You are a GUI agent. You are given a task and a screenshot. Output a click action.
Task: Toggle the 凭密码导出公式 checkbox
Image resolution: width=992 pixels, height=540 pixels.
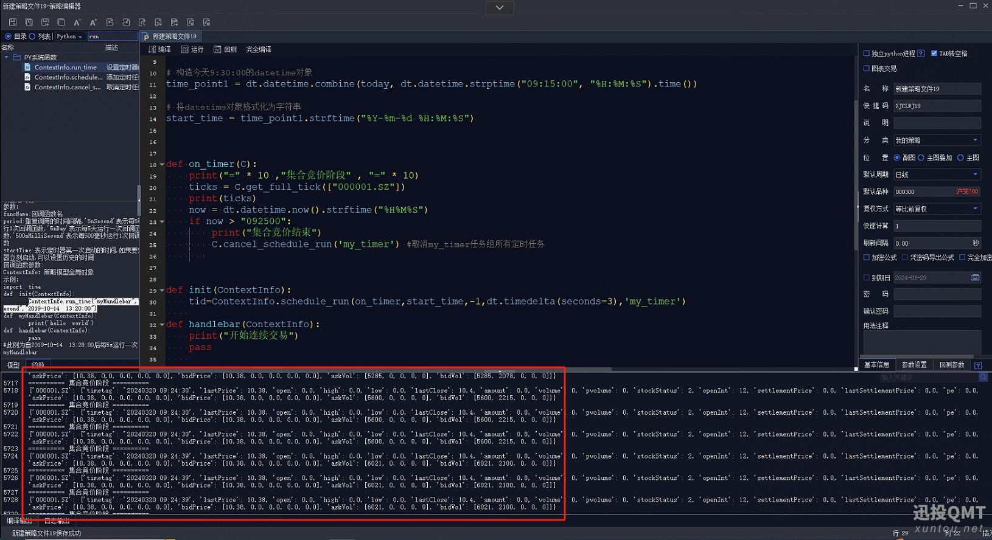pos(905,258)
